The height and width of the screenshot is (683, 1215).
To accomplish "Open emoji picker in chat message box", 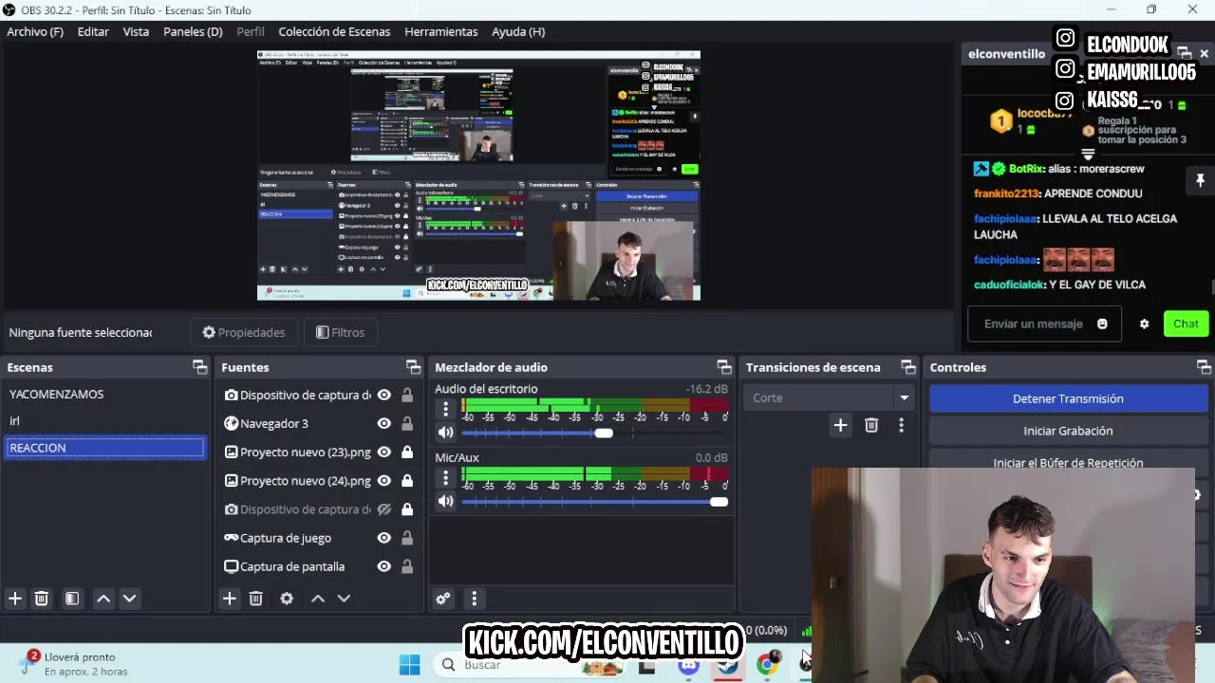I will pyautogui.click(x=1102, y=323).
